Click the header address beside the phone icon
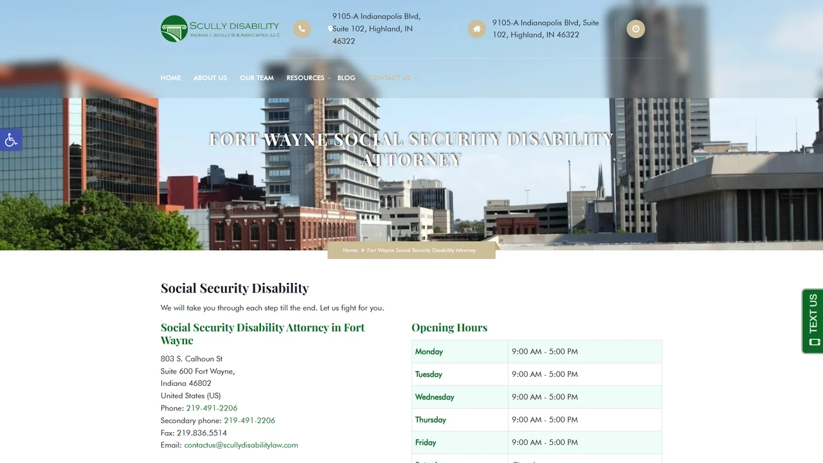Viewport: 823px width, 463px height. pyautogui.click(x=377, y=29)
